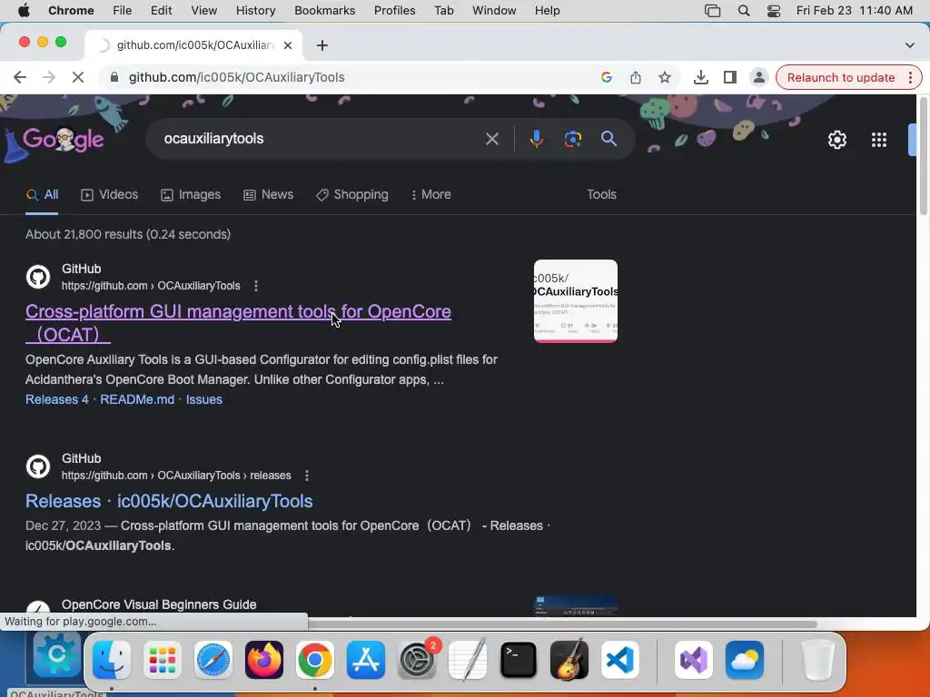
Task: Open the Trash in dock
Action: click(x=818, y=660)
